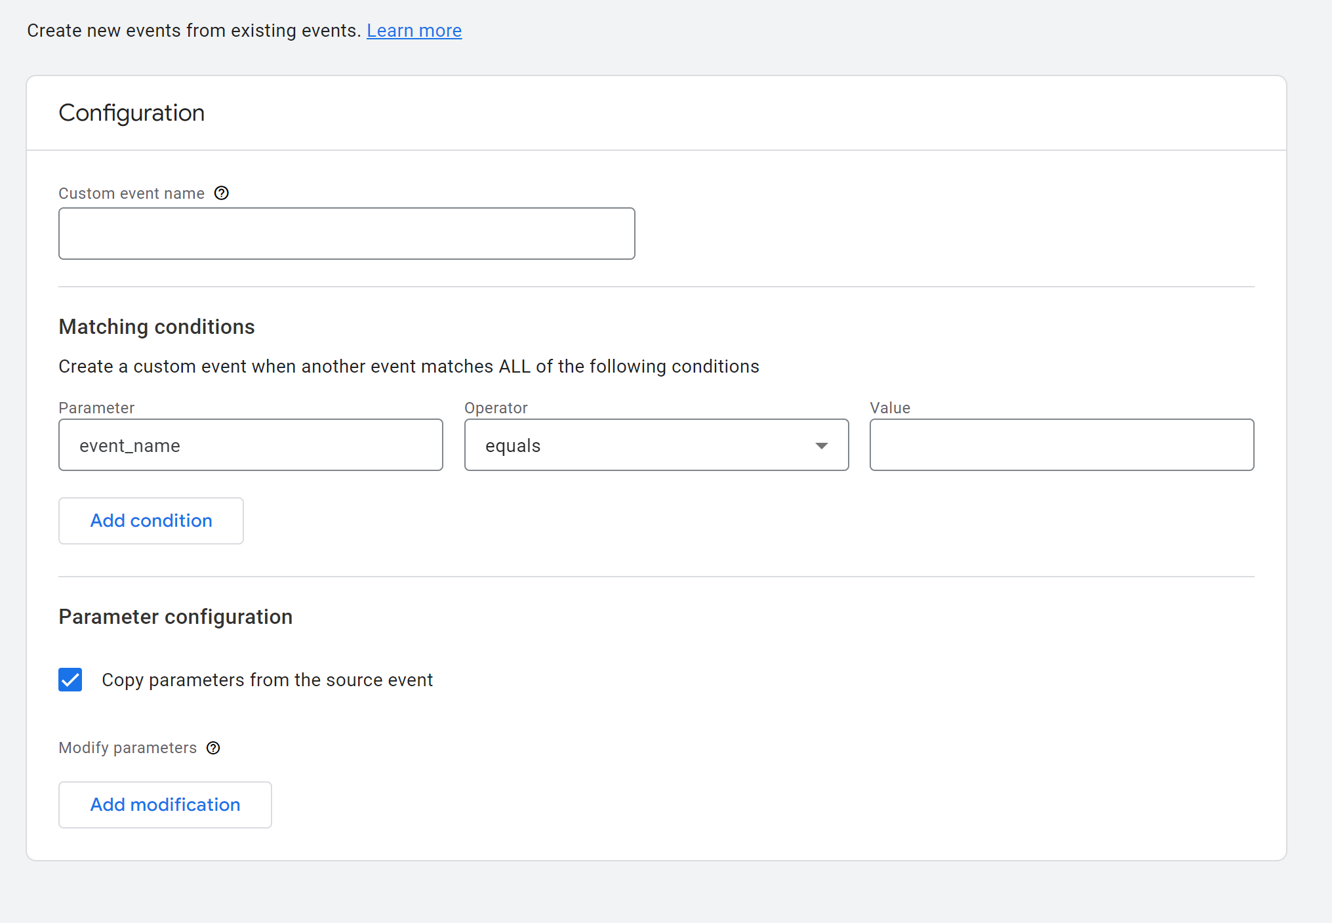1332x923 pixels.
Task: Click the Modify parameters help icon
Action: click(x=213, y=748)
